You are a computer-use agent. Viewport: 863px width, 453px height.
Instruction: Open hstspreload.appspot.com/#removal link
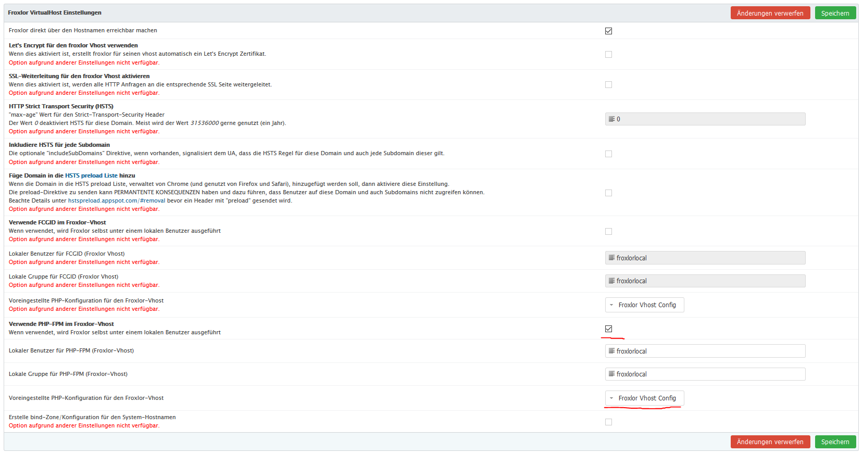(x=117, y=200)
